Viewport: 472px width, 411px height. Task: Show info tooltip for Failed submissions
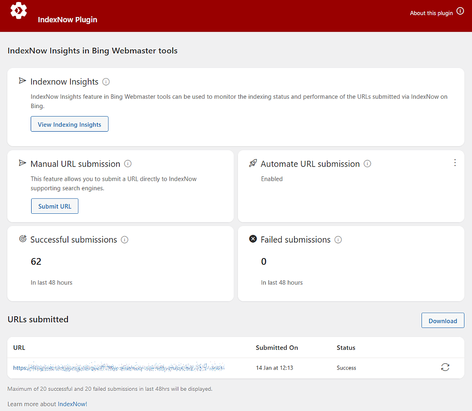pyautogui.click(x=338, y=240)
